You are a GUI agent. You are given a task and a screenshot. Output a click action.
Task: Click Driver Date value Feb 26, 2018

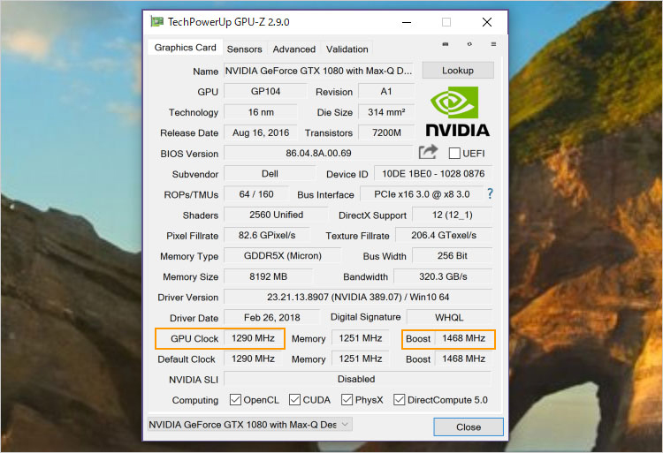[271, 318]
